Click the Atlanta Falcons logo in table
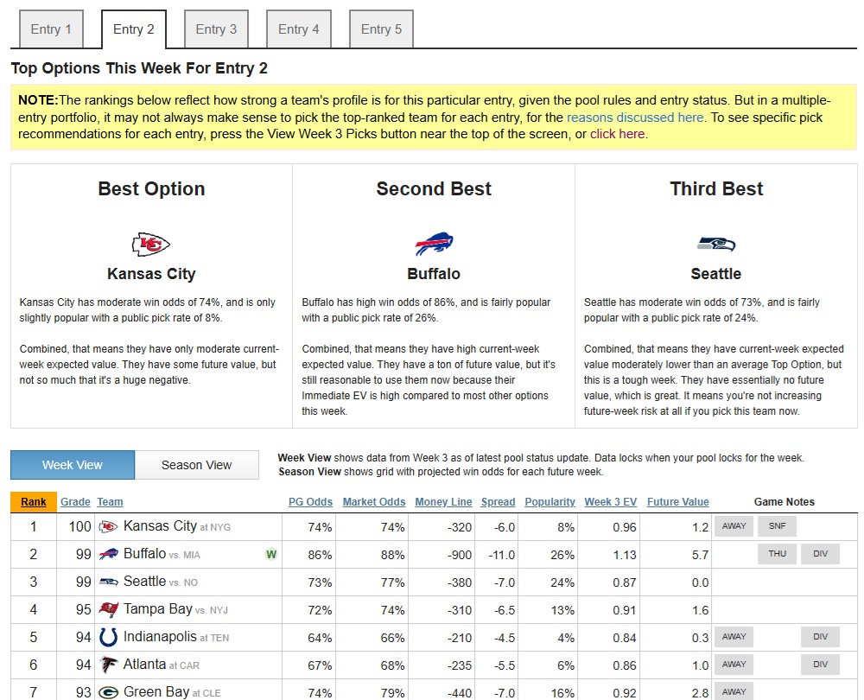 pyautogui.click(x=109, y=665)
